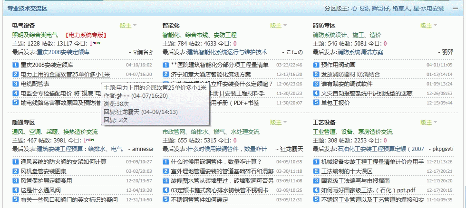
Task: Click number 3 icon beside 风管保护层定额套用
Action: click(16, 180)
